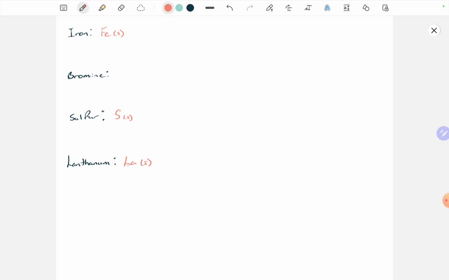This screenshot has width=449, height=280.
Task: Open the Shapes tool
Action: (366, 7)
